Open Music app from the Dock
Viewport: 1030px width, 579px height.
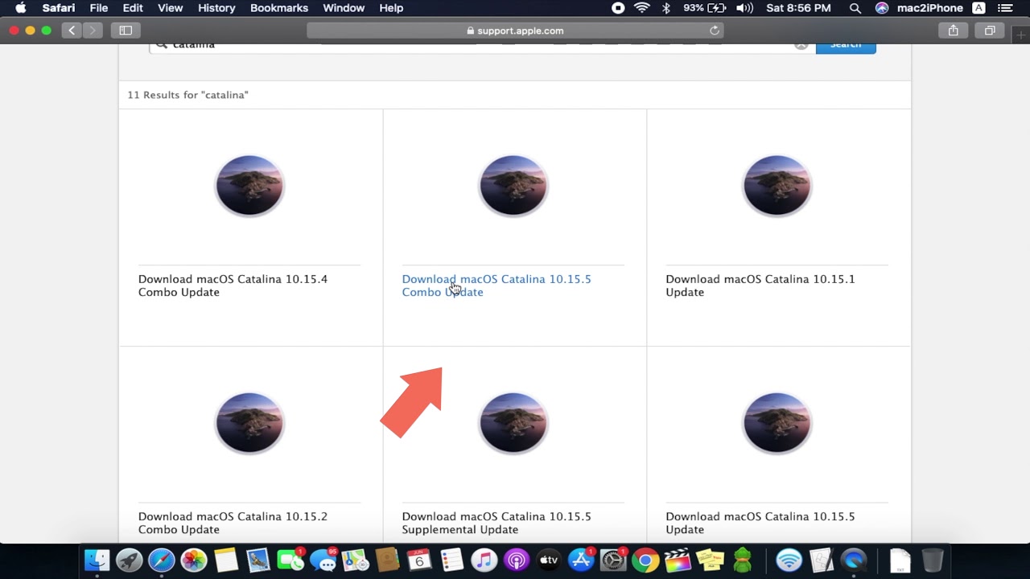[x=484, y=560]
